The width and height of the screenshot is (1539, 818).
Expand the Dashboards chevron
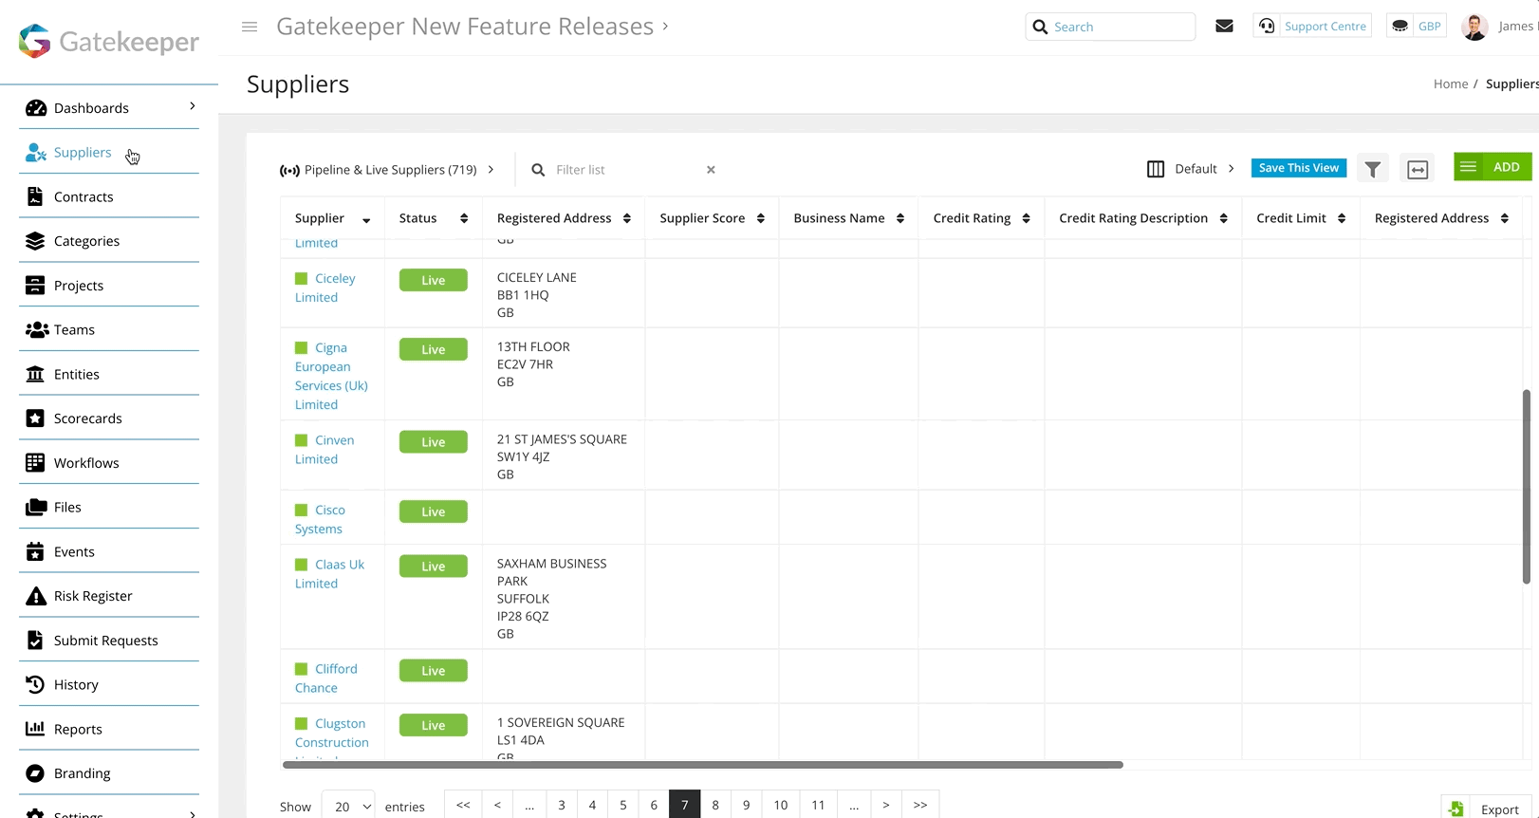coord(193,106)
